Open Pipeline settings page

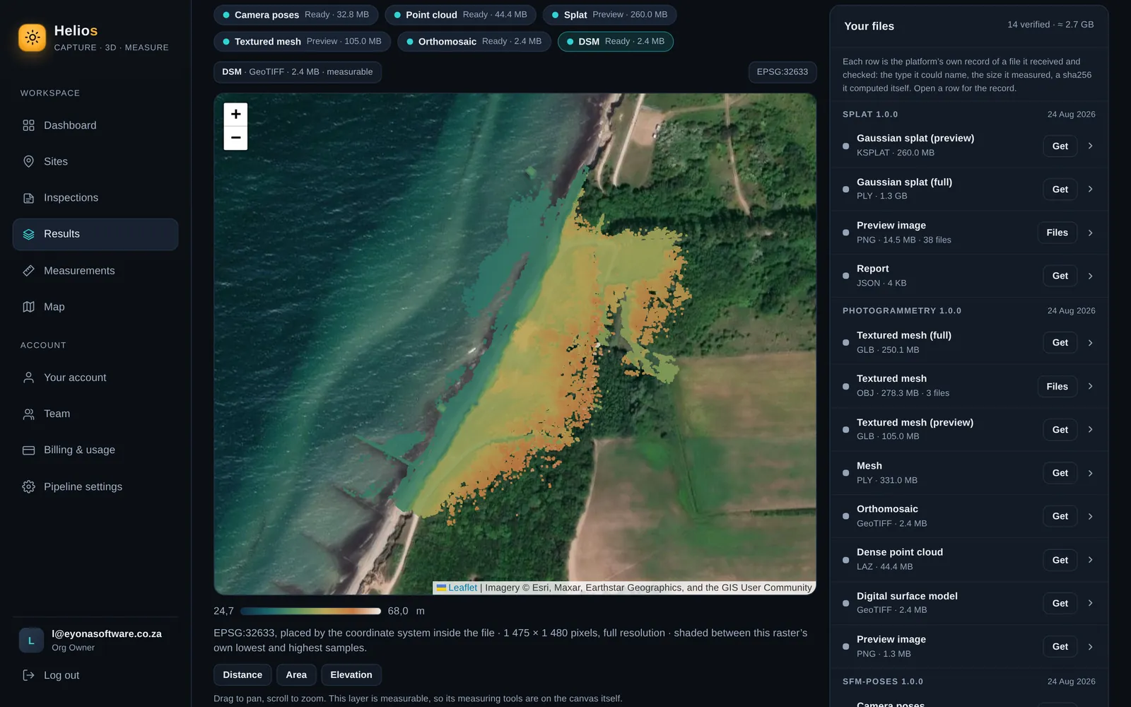tap(95, 486)
